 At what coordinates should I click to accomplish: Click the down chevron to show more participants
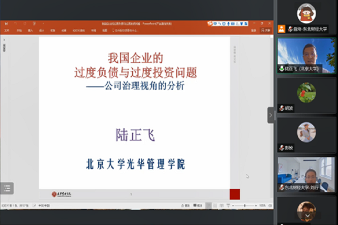tap(308, 216)
